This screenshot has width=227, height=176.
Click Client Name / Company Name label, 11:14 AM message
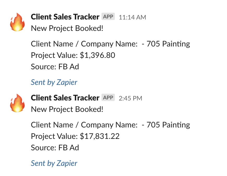(x=84, y=44)
